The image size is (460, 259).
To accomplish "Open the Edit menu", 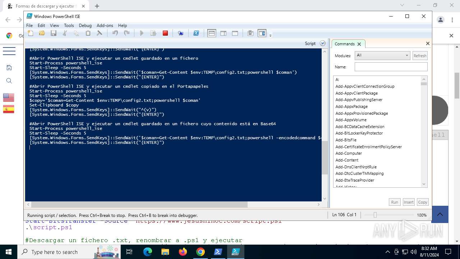I will pos(41,25).
